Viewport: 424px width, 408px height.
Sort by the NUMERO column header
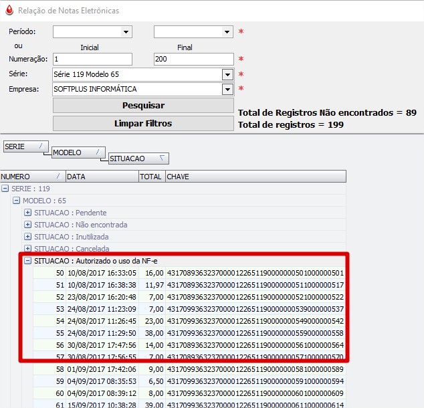[x=33, y=177]
